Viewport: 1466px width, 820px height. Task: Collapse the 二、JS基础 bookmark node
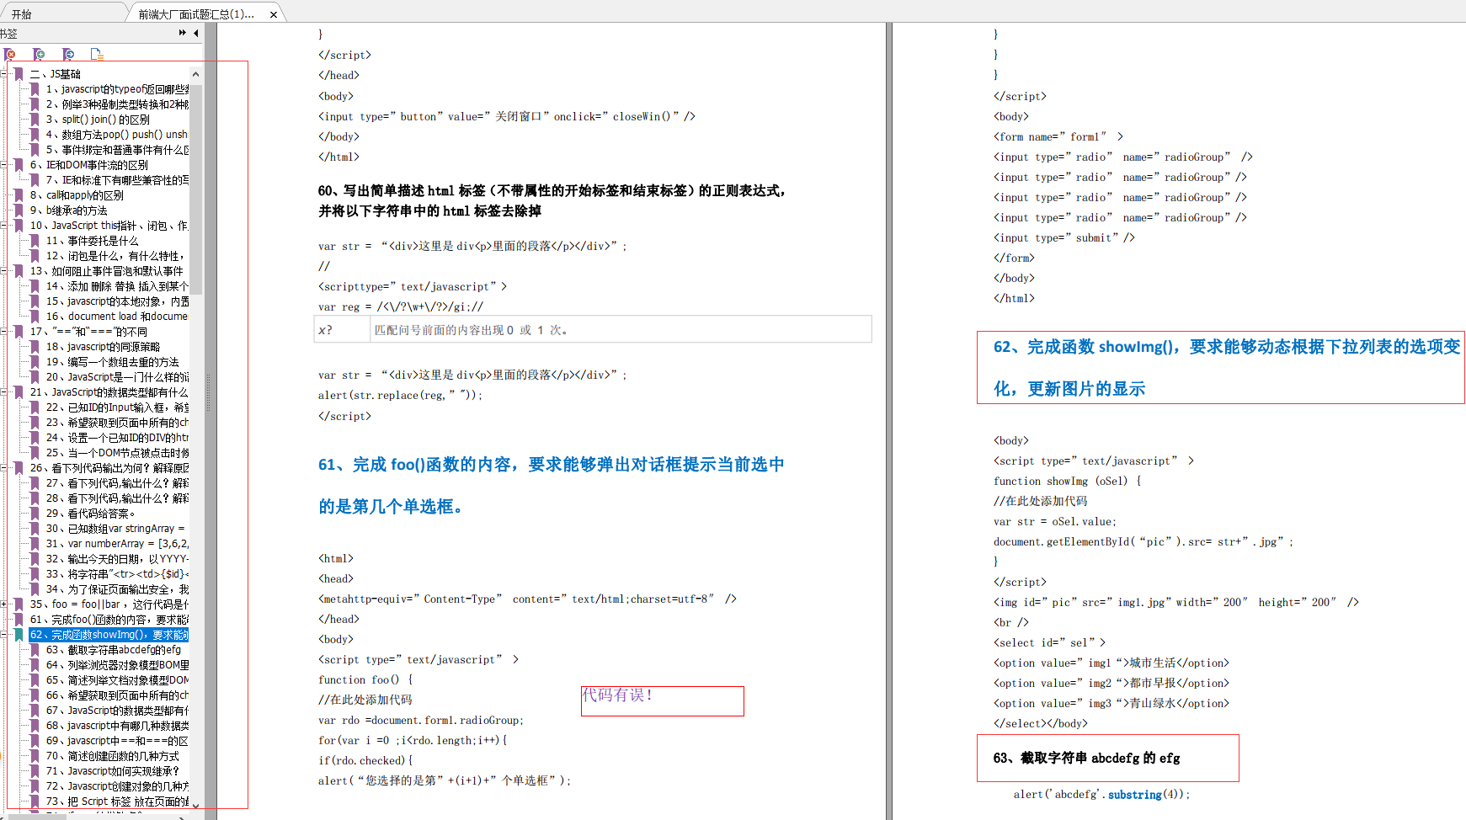4,74
